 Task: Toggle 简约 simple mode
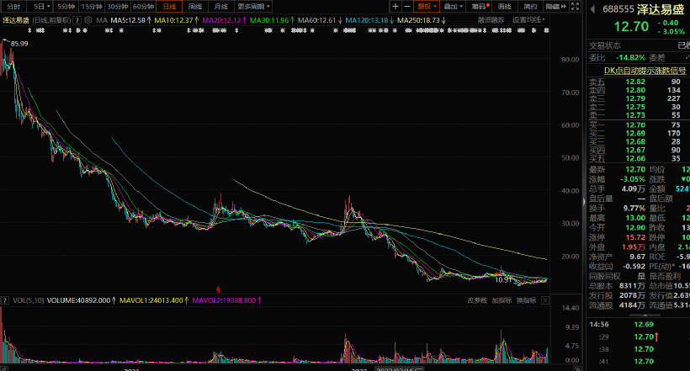530,6
